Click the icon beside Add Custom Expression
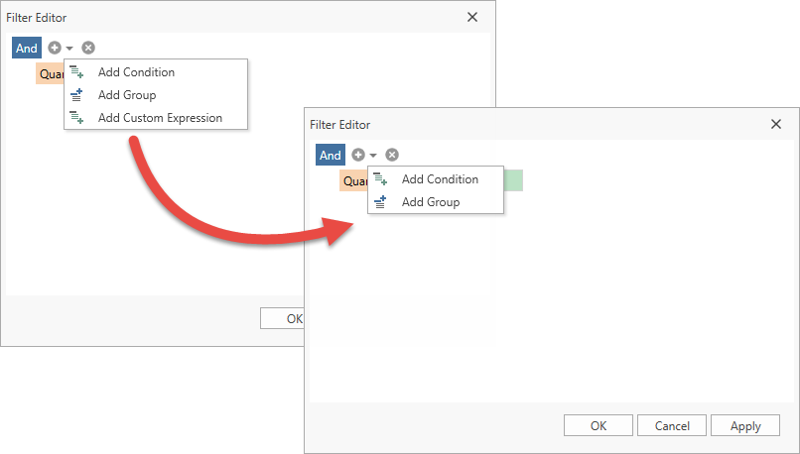Image resolution: width=800 pixels, height=454 pixels. (x=76, y=118)
